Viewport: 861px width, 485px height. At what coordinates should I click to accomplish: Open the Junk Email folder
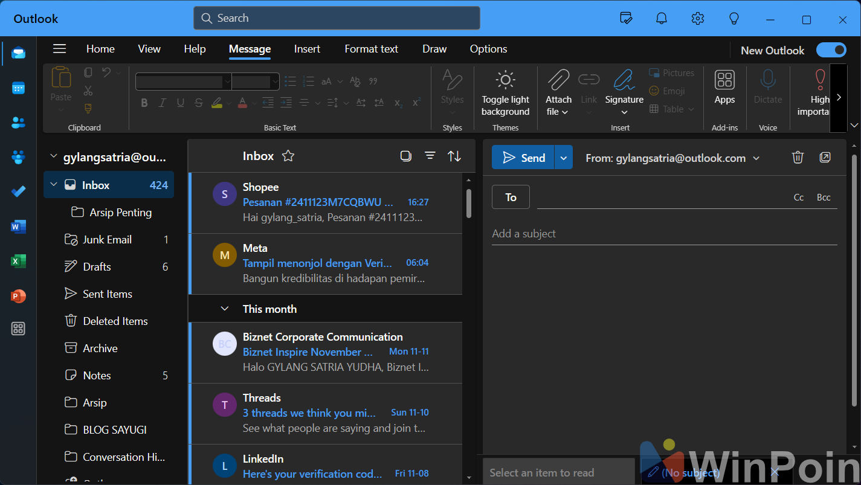109,240
